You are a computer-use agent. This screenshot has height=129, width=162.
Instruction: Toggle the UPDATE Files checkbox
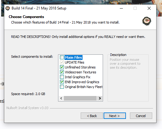click(x=62, y=62)
